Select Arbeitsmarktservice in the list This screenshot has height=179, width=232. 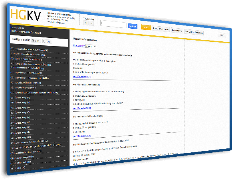pos(23,88)
